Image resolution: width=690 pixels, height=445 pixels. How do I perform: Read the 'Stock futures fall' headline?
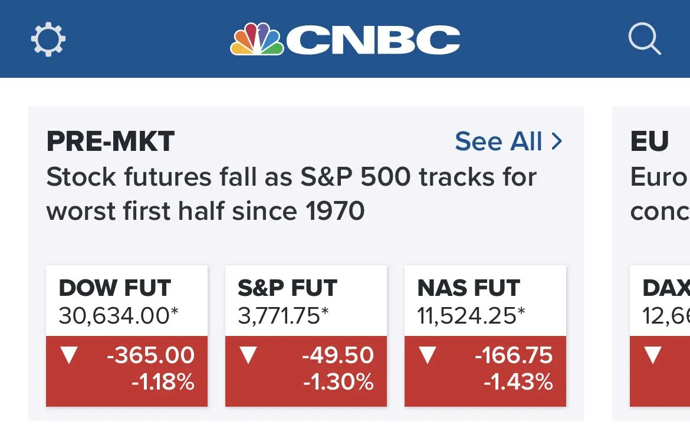coord(291,193)
